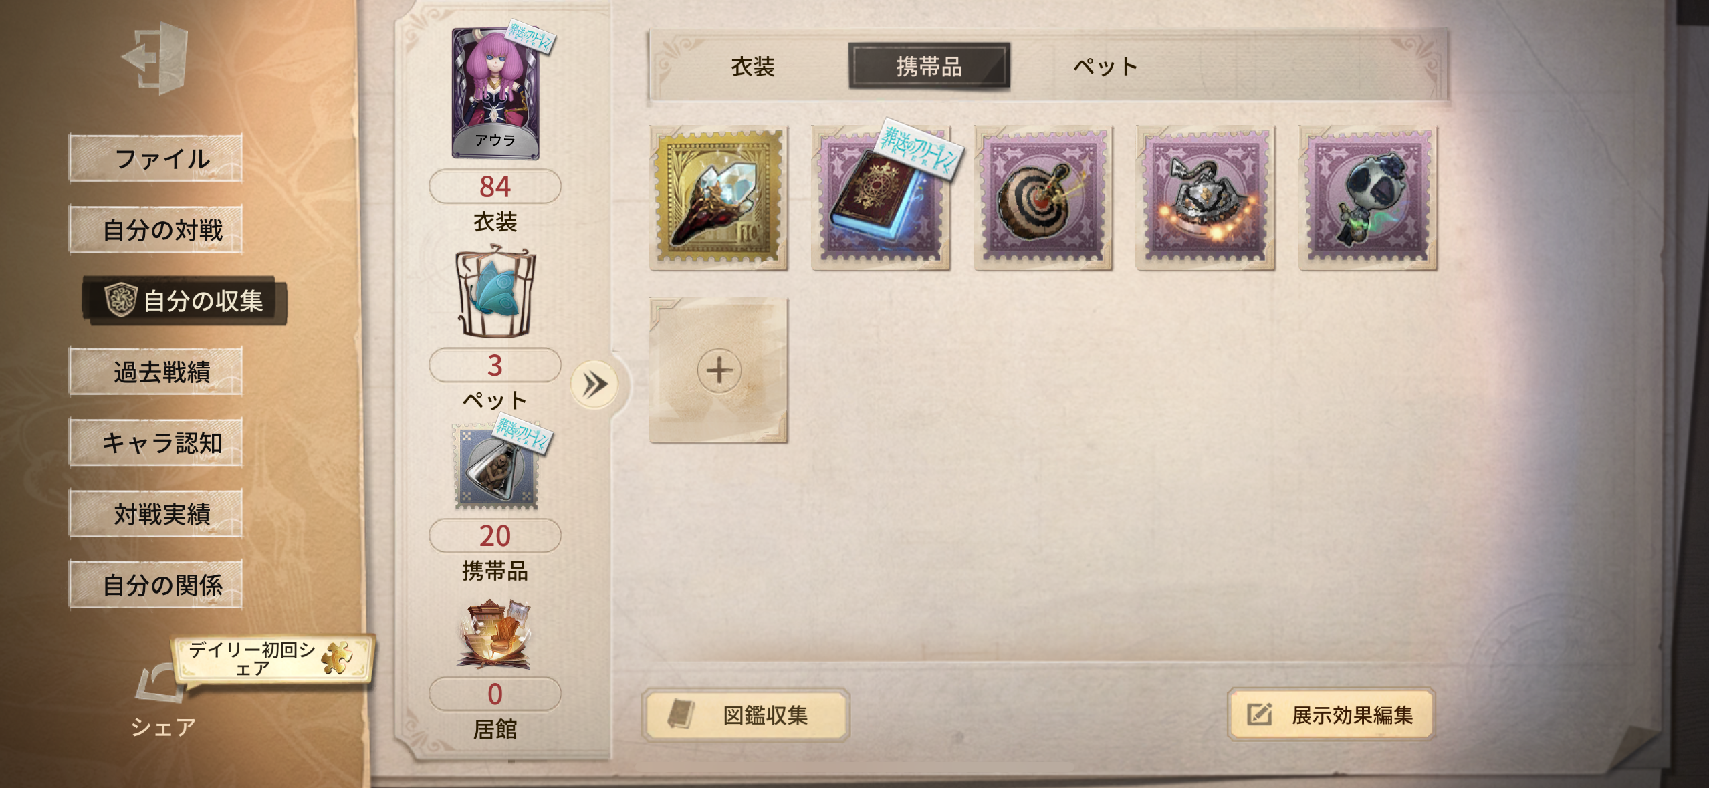
Task: Select the skull rattle accessory stamp
Action: pyautogui.click(x=1367, y=198)
